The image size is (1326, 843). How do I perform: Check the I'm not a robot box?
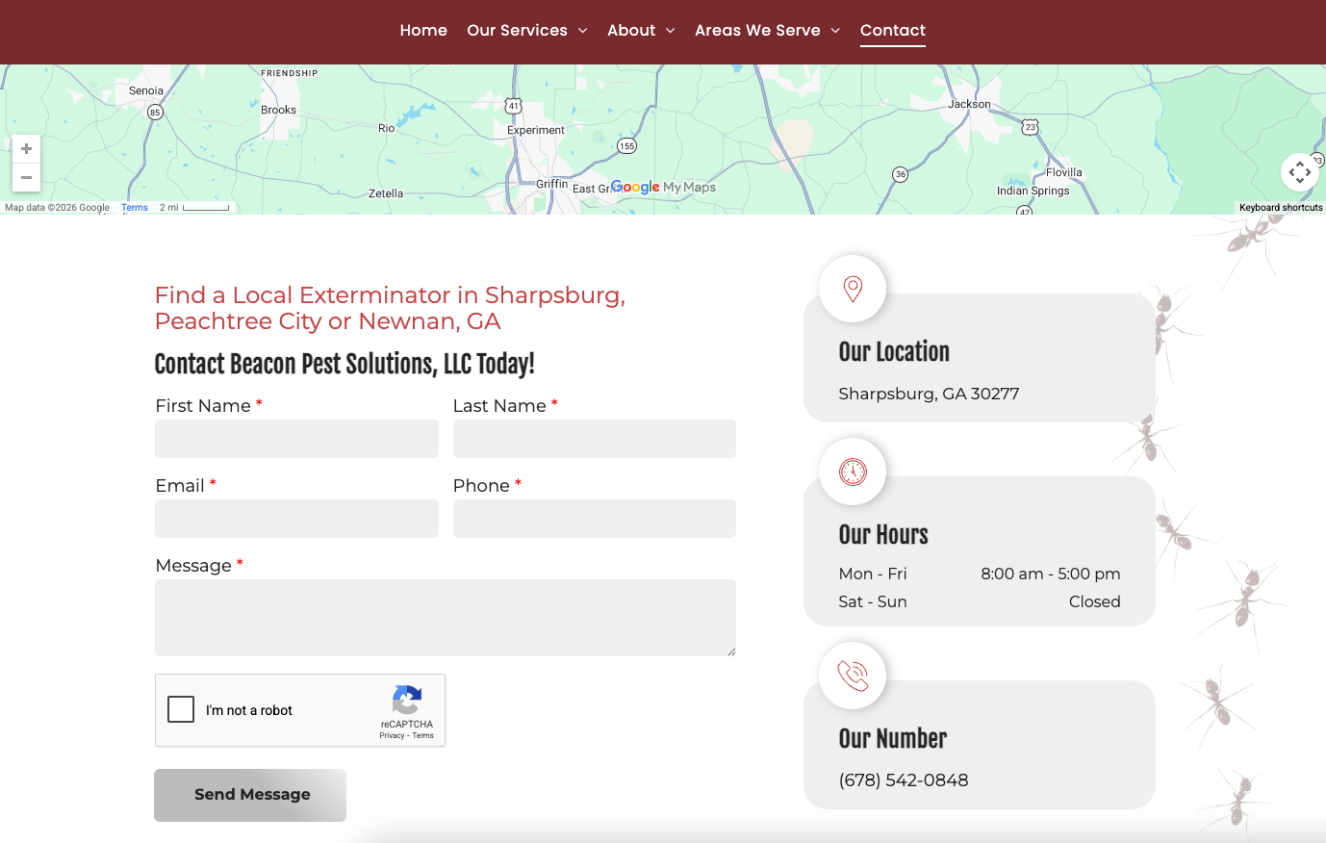(x=181, y=709)
